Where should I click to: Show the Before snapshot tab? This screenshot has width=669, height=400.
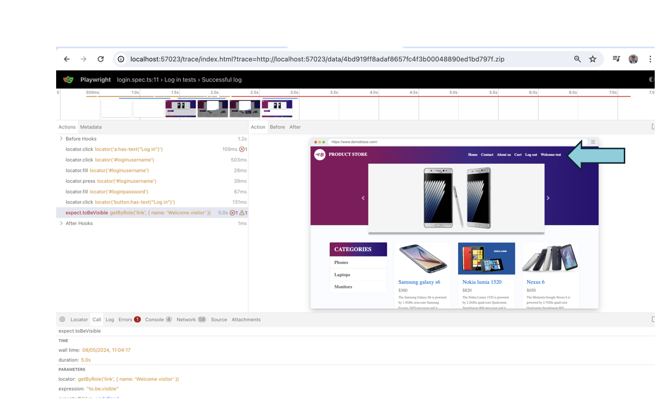(x=277, y=127)
